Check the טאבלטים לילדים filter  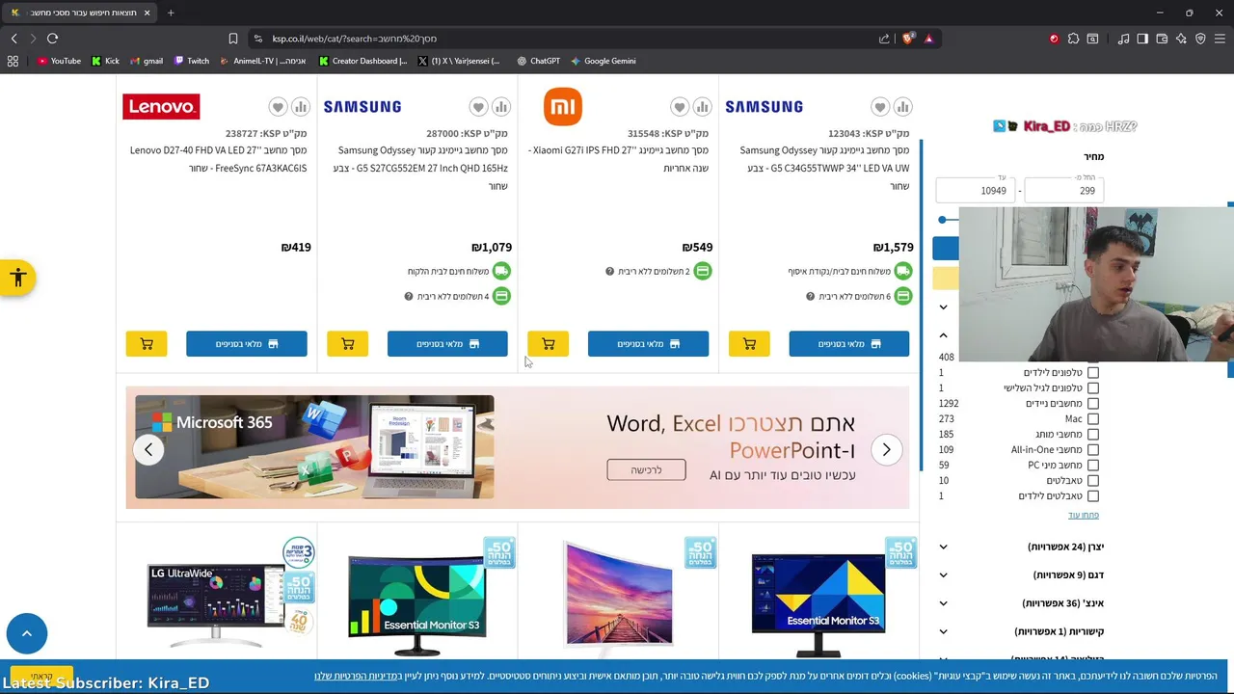(x=1093, y=495)
